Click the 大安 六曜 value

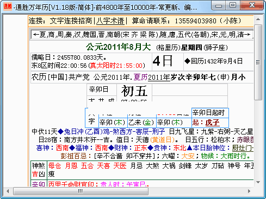pos(188,156)
